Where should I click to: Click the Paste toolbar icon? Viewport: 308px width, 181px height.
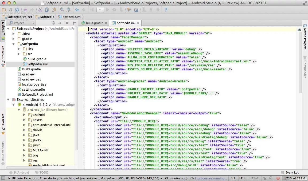54,10
